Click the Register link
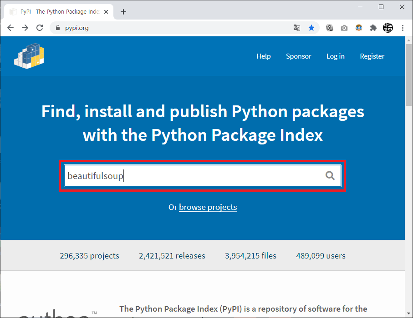 [x=372, y=56]
